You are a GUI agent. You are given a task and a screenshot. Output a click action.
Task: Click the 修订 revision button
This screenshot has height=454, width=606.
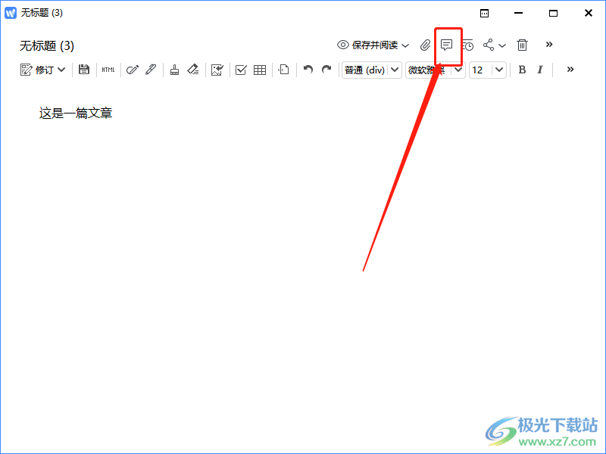coord(36,70)
